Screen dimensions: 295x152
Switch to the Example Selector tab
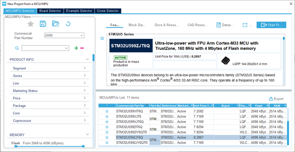(x=79, y=11)
